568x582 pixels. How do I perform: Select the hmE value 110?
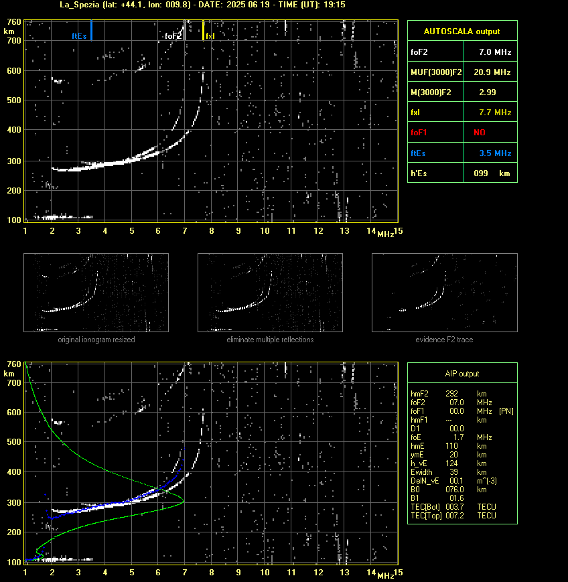[452, 446]
